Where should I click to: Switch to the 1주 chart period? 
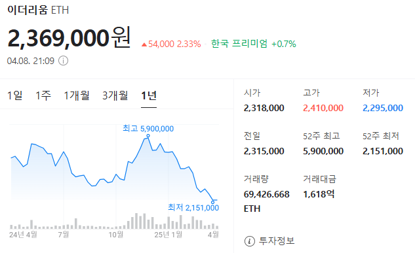point(43,95)
